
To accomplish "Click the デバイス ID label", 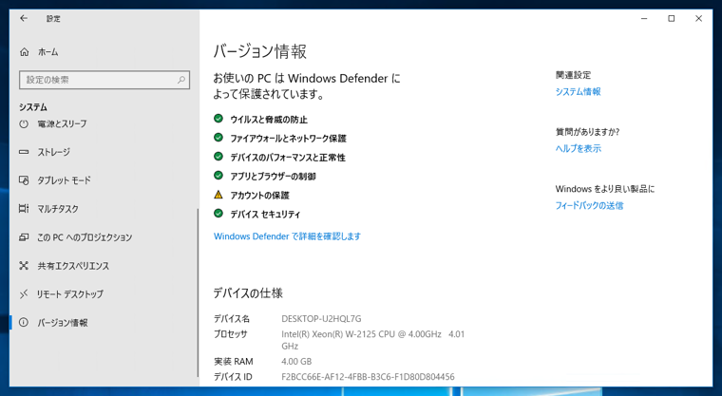I will click(233, 377).
